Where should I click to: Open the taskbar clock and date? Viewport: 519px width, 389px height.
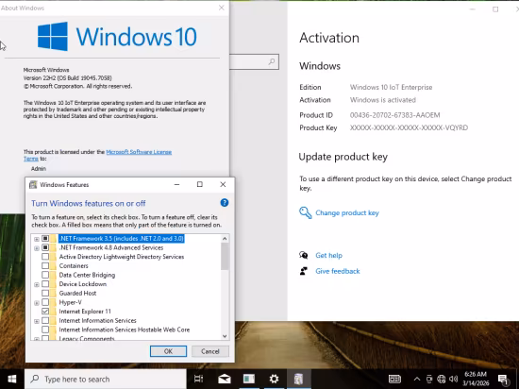476,379
